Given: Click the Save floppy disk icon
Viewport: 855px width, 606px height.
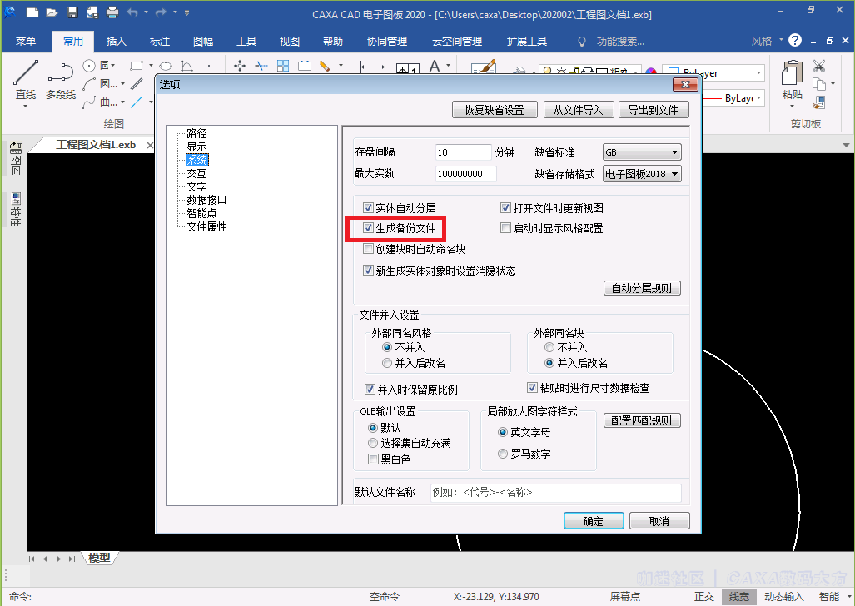Looking at the screenshot, I should (x=72, y=12).
